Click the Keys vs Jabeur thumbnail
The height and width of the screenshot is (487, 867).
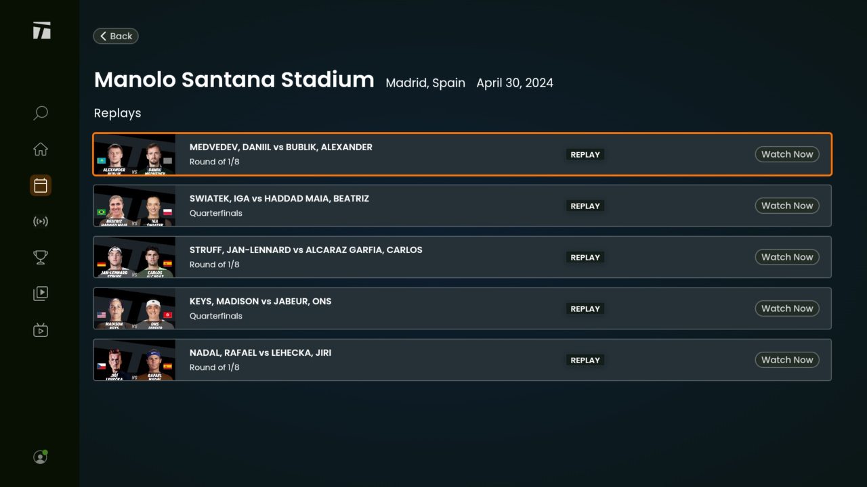(135, 309)
